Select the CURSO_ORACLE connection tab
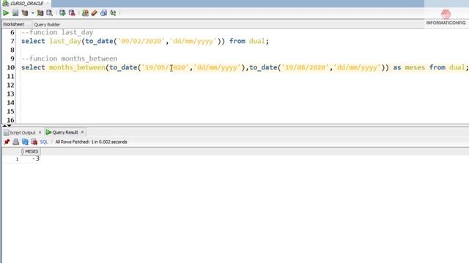Image resolution: width=469 pixels, height=263 pixels. coord(26,3)
